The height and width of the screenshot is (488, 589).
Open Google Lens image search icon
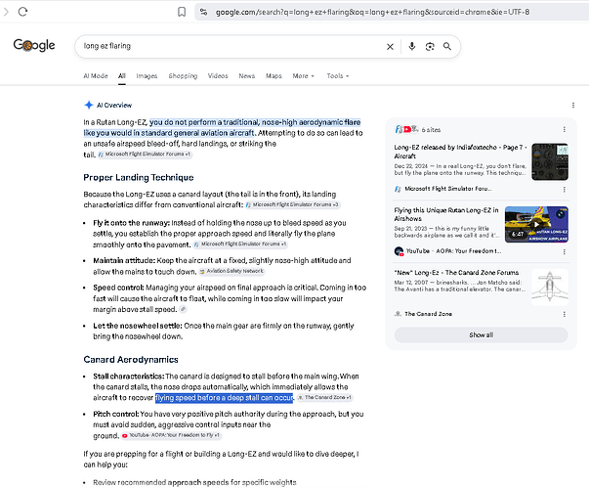pyautogui.click(x=430, y=46)
